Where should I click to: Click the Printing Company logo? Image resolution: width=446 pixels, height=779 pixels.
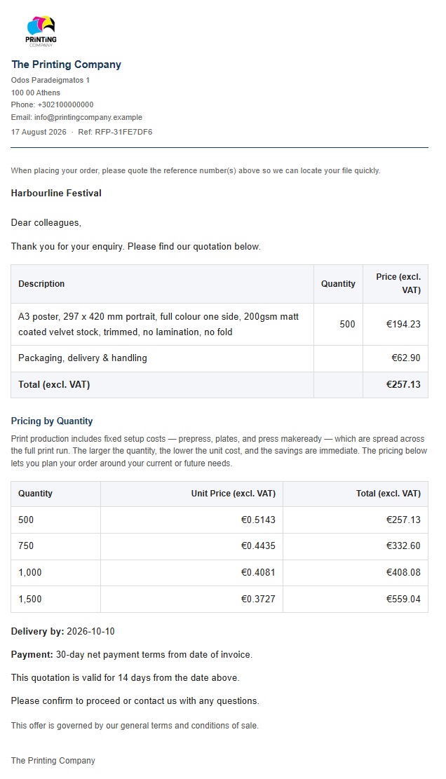41,32
